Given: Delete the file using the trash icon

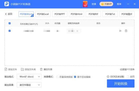Looking at the screenshot, I should [126, 31].
